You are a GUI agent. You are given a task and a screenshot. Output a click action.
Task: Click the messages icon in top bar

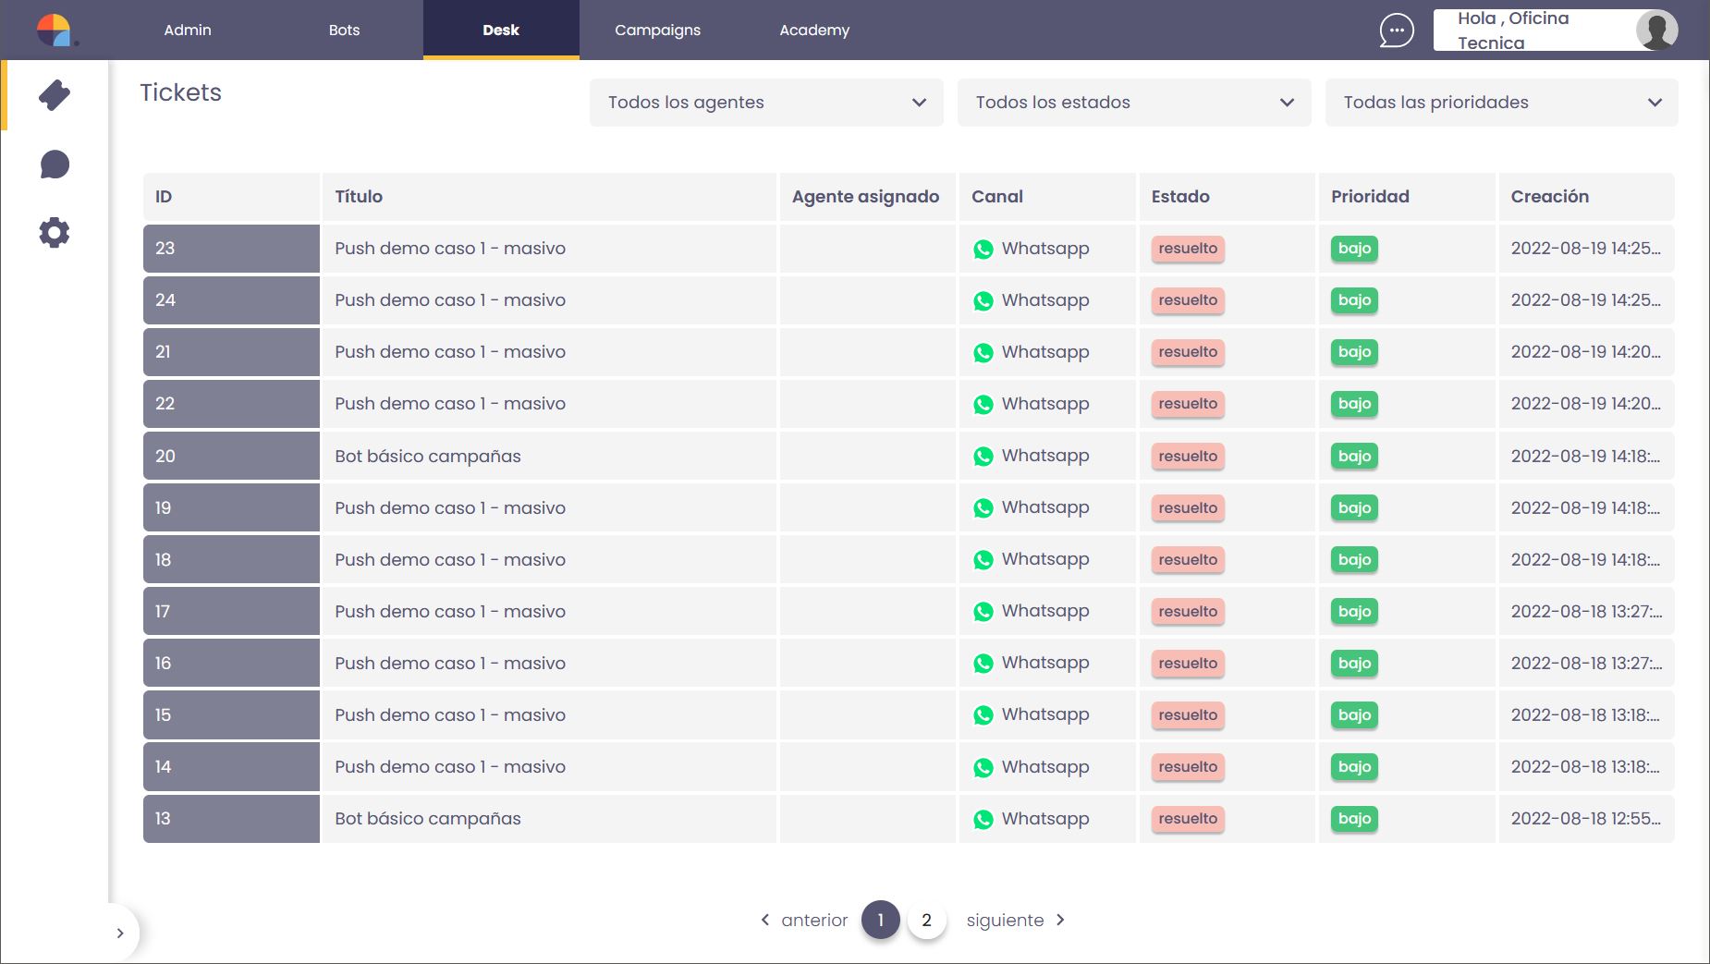coord(1396,31)
